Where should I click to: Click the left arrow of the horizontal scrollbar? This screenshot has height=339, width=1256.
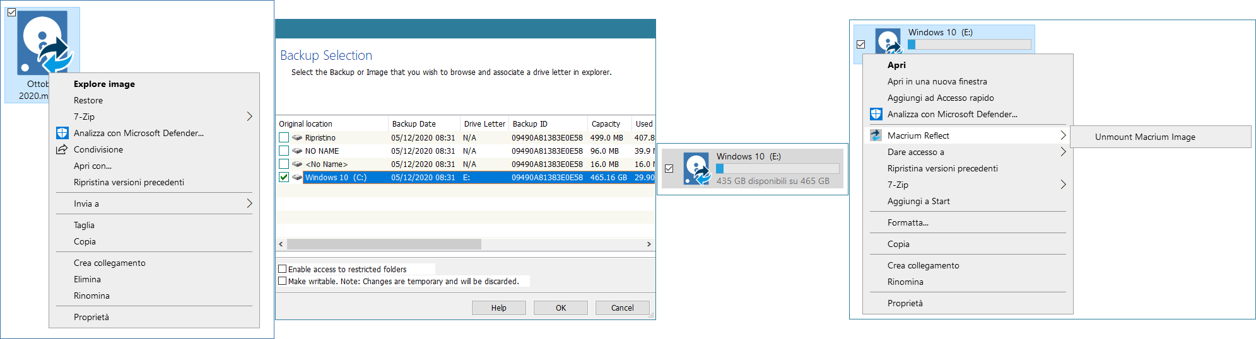click(281, 244)
